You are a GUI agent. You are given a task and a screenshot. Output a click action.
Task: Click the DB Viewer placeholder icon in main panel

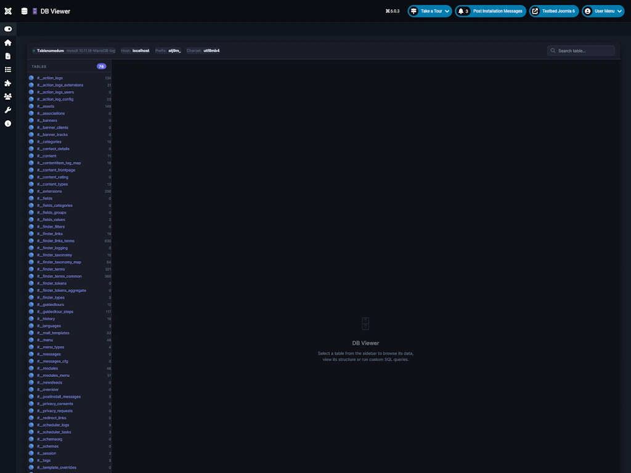point(365,324)
